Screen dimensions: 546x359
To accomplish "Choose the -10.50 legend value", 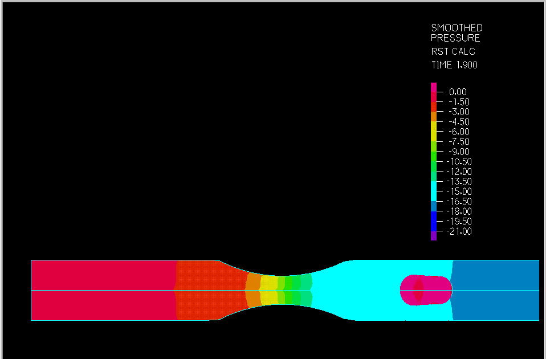I will [x=459, y=162].
